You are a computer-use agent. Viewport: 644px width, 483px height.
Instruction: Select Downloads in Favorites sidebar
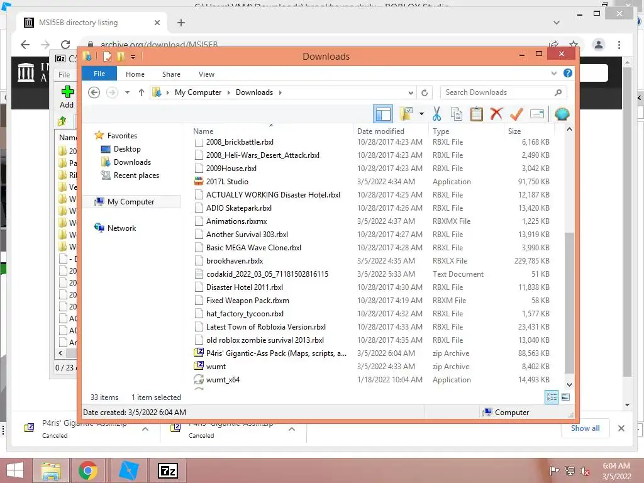click(x=132, y=162)
